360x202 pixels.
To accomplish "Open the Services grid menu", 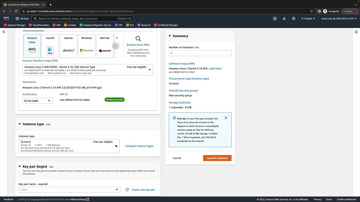I will pyautogui.click(x=17, y=19).
